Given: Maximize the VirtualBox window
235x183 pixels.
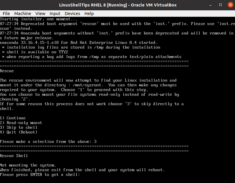Looking at the screenshot, I should (221, 5).
